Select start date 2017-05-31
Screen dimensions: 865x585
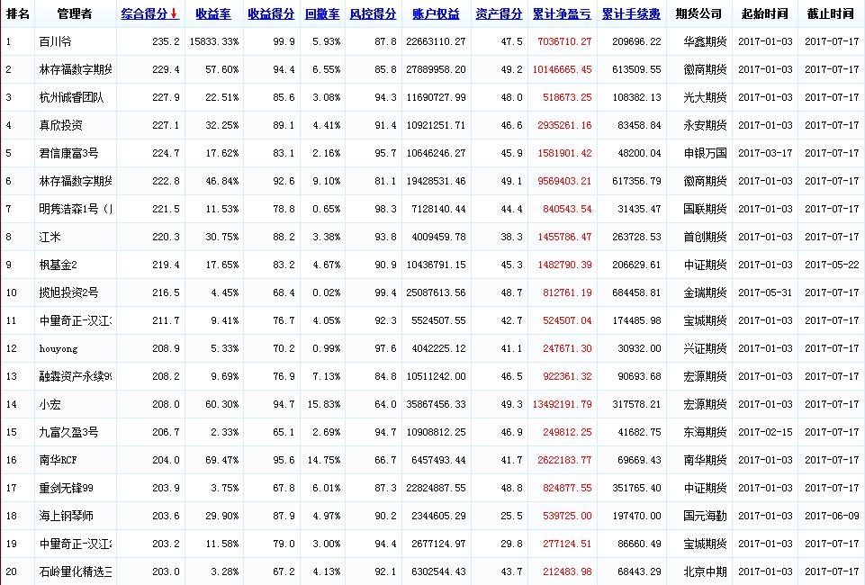[x=765, y=292]
